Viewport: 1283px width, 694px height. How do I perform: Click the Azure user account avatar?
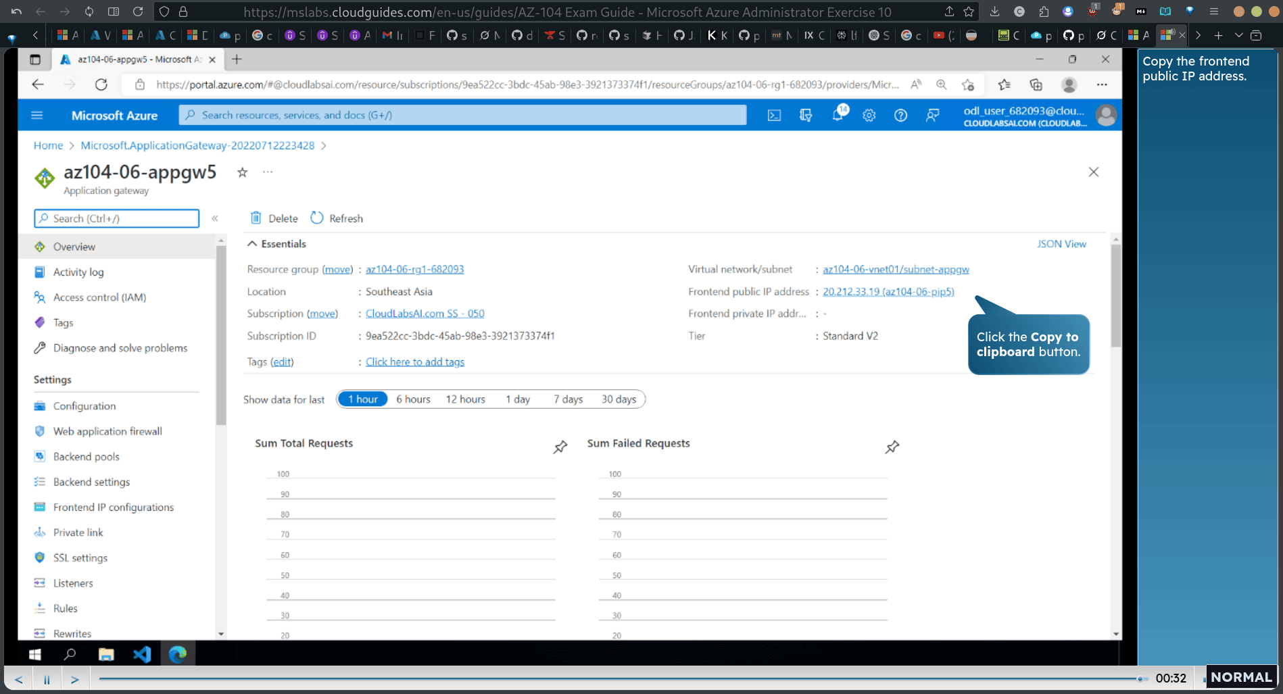(1106, 116)
